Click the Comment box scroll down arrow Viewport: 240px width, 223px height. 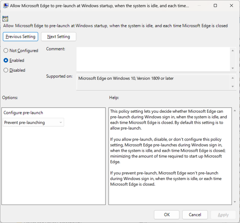pos(232,68)
